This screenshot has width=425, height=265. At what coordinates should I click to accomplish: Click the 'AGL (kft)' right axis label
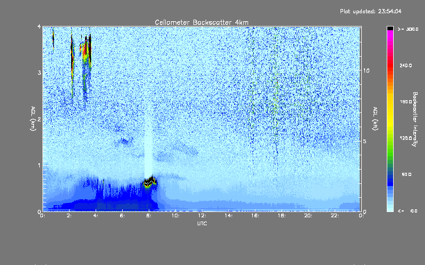[x=375, y=119]
